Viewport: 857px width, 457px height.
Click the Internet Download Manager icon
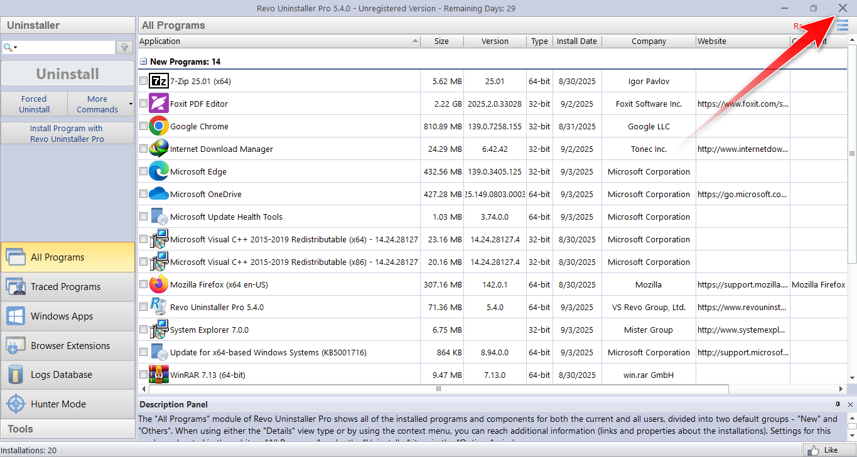159,149
